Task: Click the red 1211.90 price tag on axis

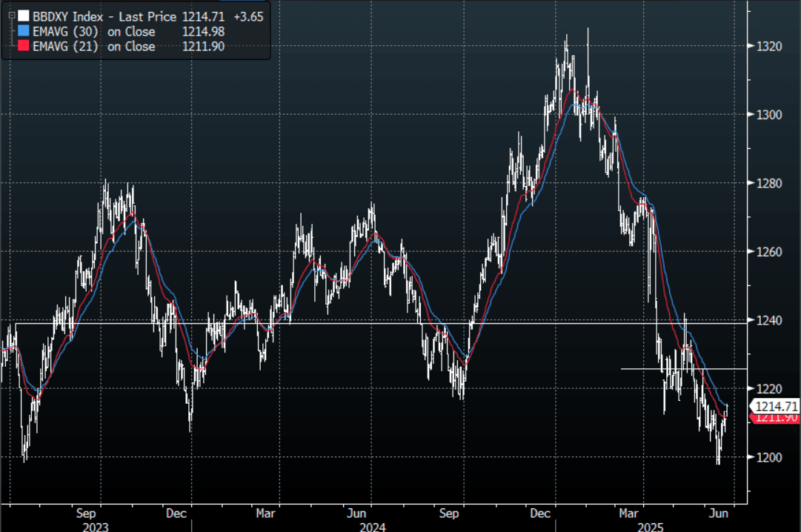Action: tap(777, 419)
